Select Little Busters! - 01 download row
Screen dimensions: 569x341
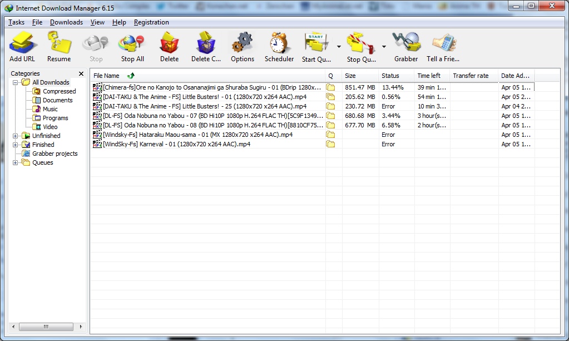point(313,97)
